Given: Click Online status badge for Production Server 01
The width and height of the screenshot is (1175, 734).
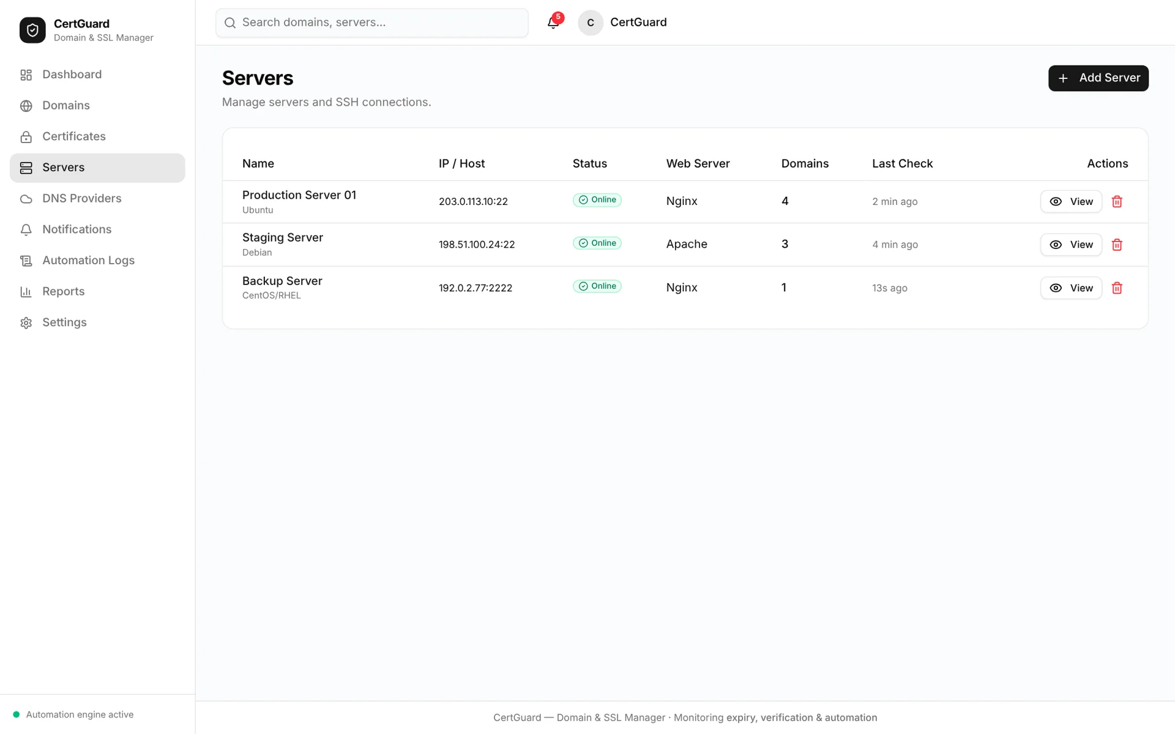Looking at the screenshot, I should pos(597,200).
